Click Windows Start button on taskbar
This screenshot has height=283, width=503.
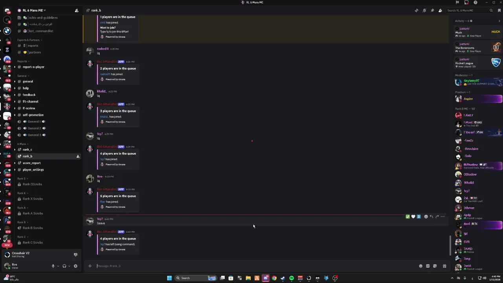pyautogui.click(x=169, y=278)
